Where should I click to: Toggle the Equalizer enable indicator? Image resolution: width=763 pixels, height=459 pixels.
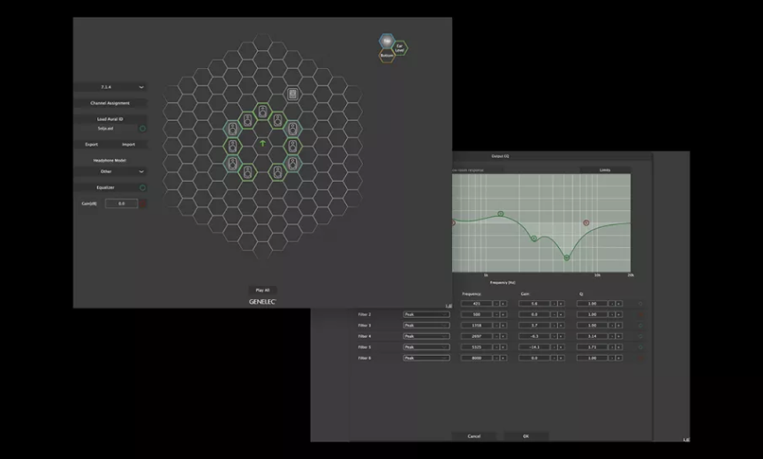point(142,187)
